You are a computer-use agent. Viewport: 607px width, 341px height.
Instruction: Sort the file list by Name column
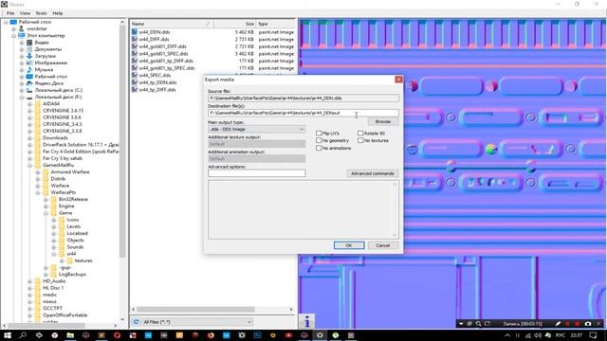click(x=172, y=24)
